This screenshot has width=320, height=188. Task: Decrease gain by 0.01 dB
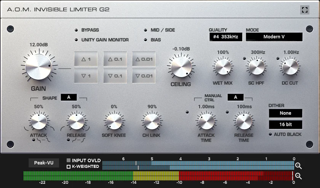pyautogui.click(x=144, y=76)
